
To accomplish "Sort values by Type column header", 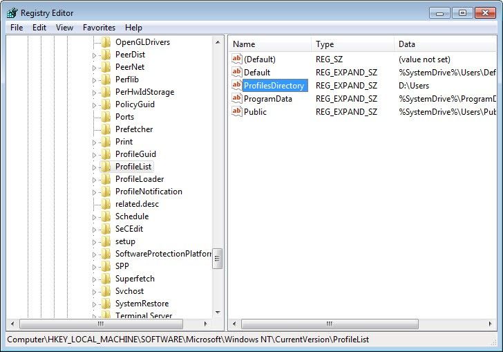I will (x=352, y=44).
